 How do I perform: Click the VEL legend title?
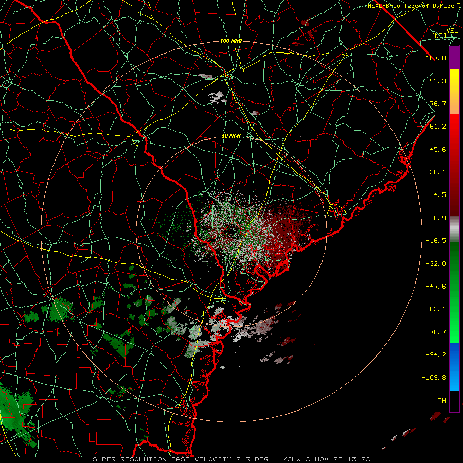click(452, 31)
